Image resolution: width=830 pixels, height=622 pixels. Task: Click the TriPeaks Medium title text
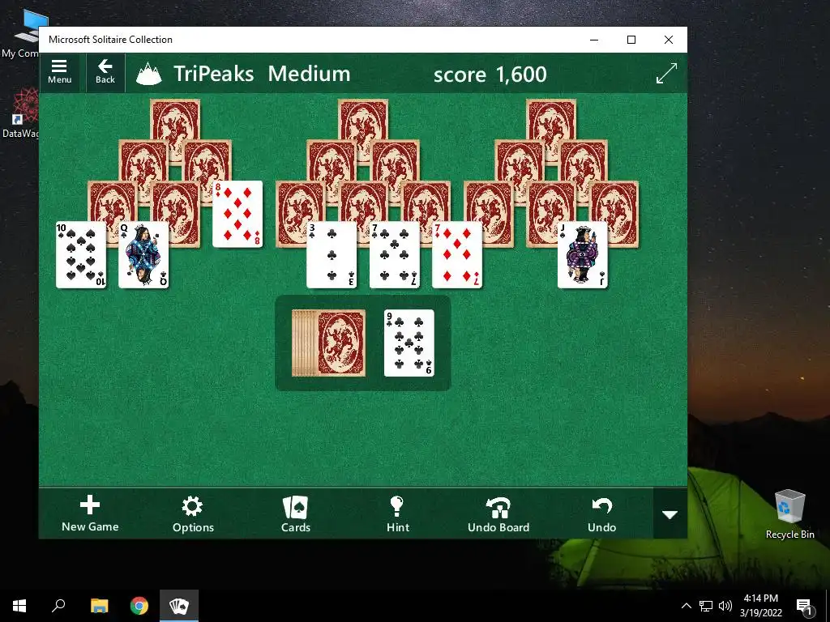(x=262, y=74)
